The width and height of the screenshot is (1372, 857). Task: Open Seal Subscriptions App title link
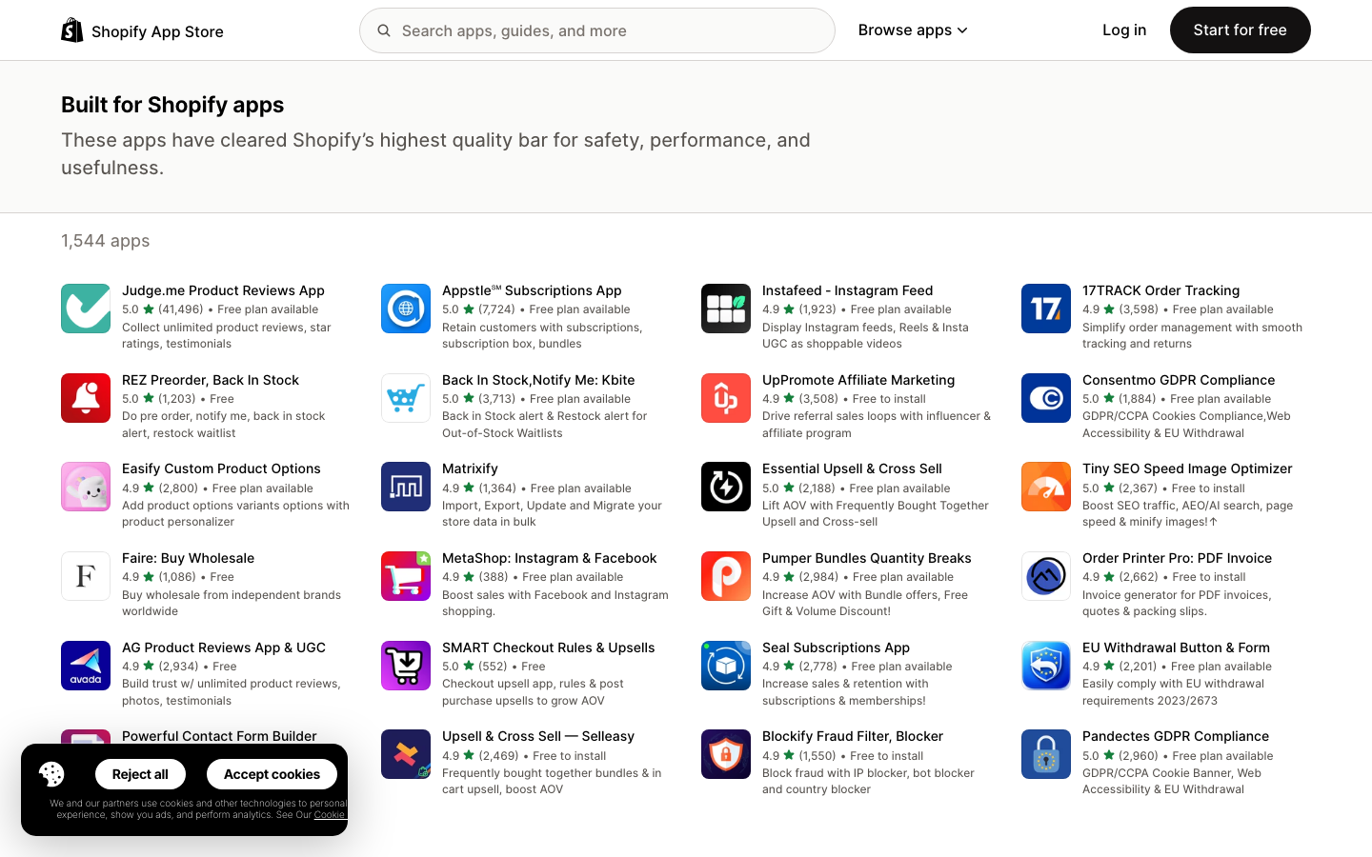[x=836, y=648]
